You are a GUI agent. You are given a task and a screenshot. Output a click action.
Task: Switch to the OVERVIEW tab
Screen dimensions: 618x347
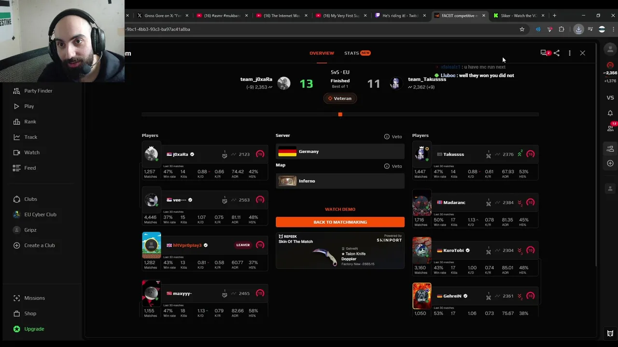(322, 53)
